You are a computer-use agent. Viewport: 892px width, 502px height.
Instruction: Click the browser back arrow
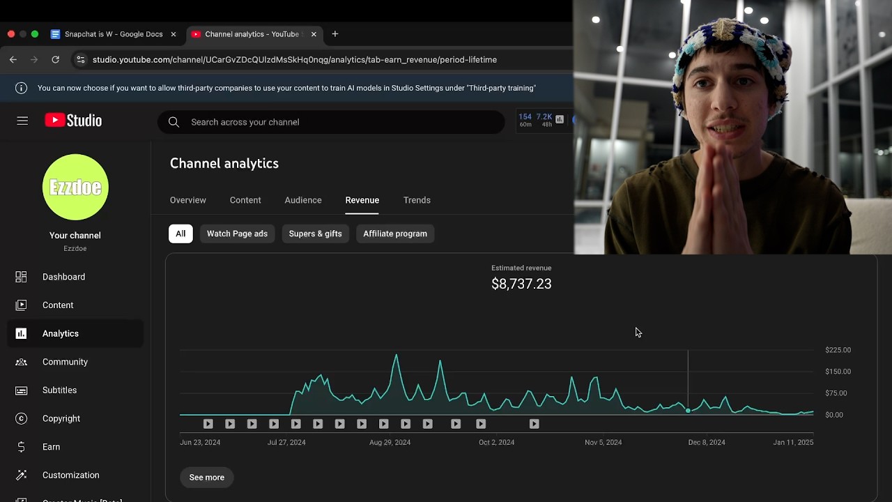tap(13, 60)
